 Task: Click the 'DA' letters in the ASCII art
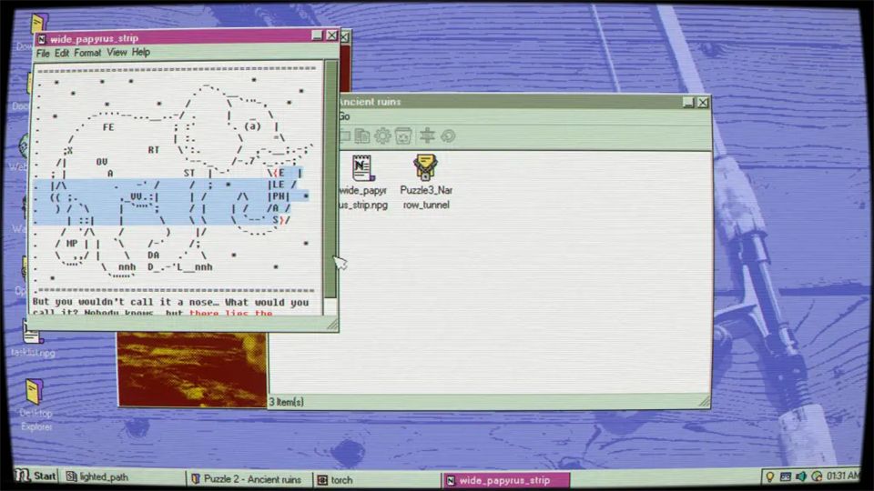pyautogui.click(x=153, y=255)
